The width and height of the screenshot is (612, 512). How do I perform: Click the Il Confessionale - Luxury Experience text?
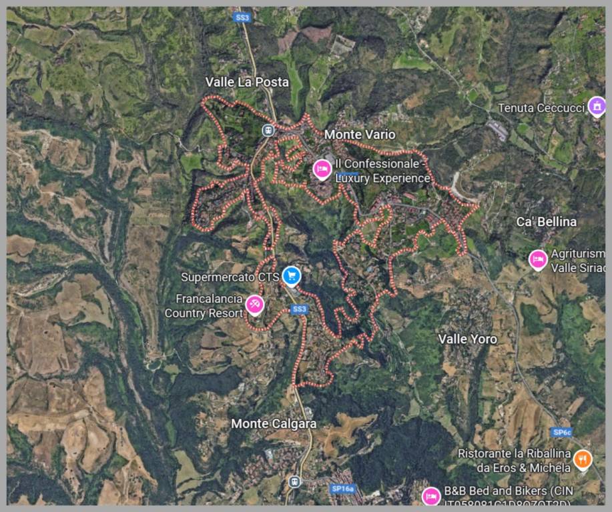coord(382,171)
